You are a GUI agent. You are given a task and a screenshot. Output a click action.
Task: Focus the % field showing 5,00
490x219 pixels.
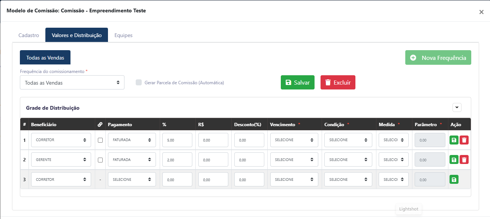pos(177,140)
